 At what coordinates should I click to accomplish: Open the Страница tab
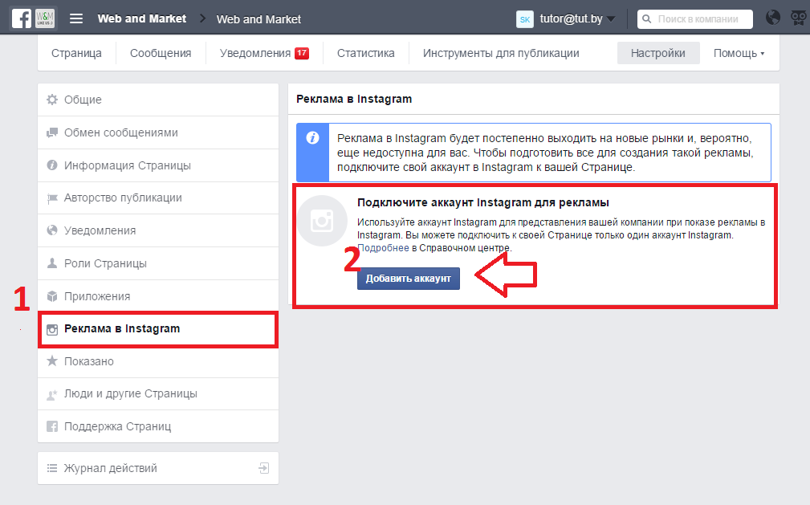pos(76,53)
